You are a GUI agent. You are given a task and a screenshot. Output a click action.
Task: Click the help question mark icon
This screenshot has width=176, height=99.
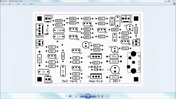[x=174, y=4]
